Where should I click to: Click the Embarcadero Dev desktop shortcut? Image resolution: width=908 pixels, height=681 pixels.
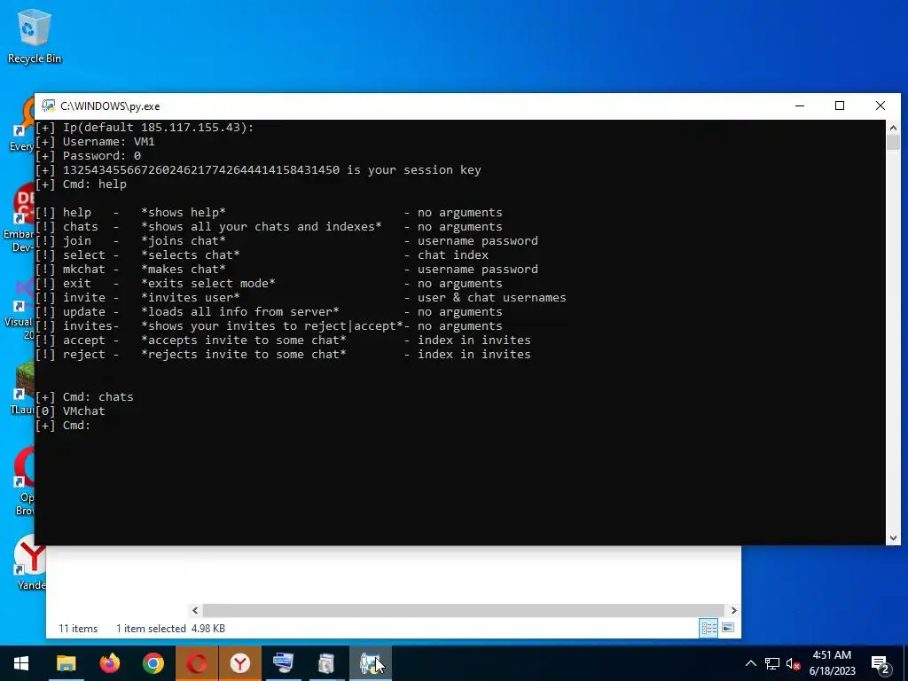(22, 217)
